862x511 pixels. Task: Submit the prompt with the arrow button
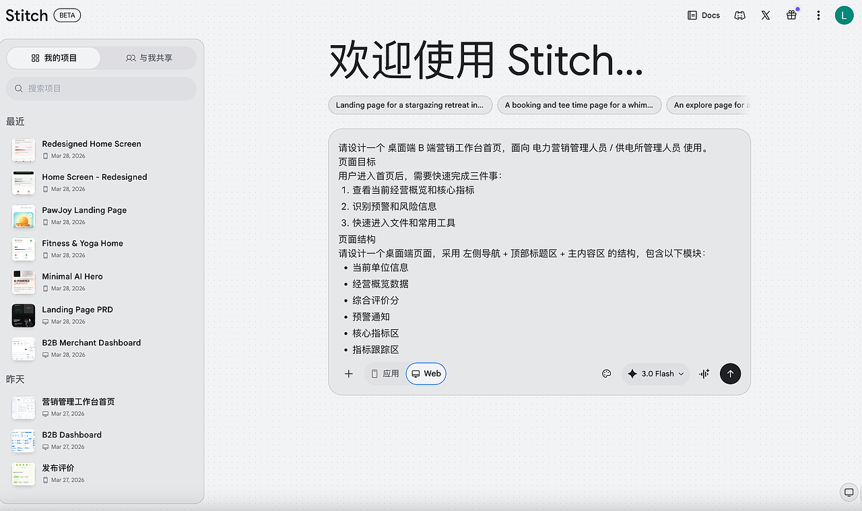pos(730,374)
